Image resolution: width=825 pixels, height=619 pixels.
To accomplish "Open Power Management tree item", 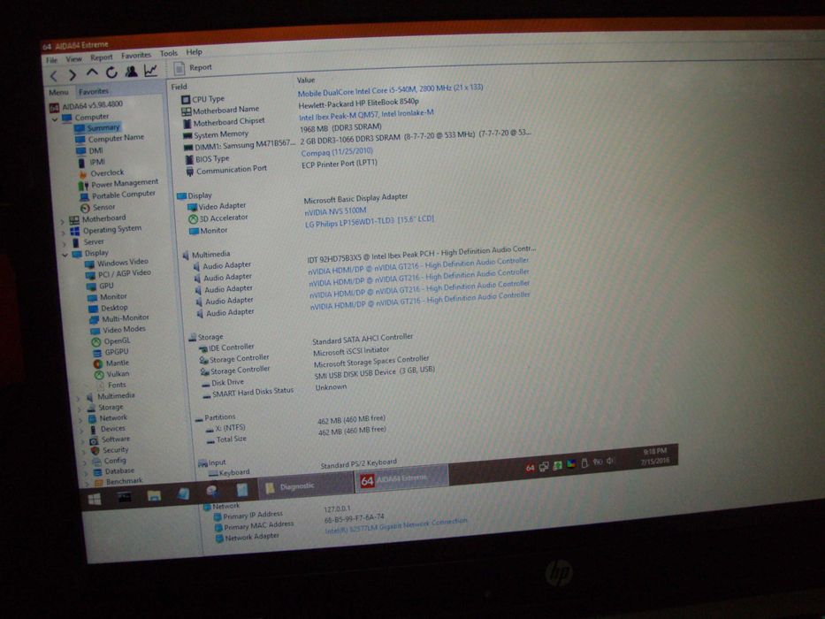I will (125, 183).
